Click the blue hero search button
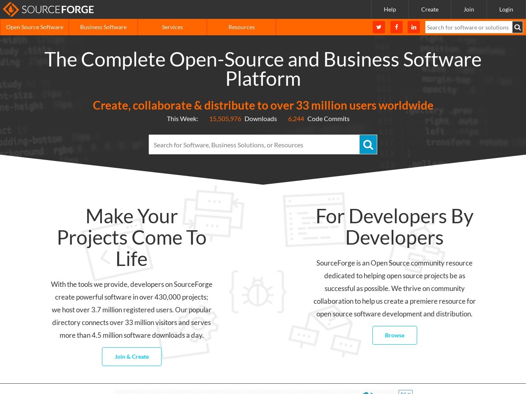 pos(368,144)
